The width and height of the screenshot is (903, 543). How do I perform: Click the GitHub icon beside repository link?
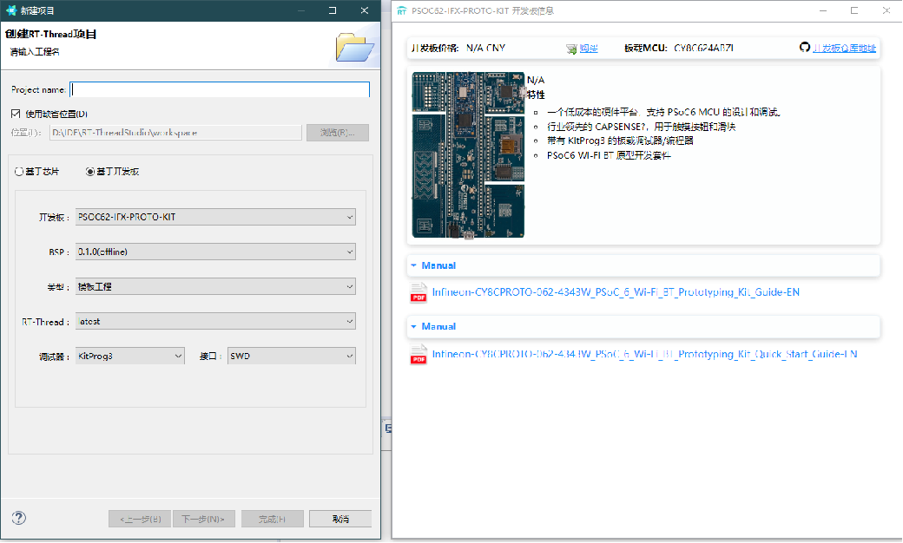[x=804, y=48]
